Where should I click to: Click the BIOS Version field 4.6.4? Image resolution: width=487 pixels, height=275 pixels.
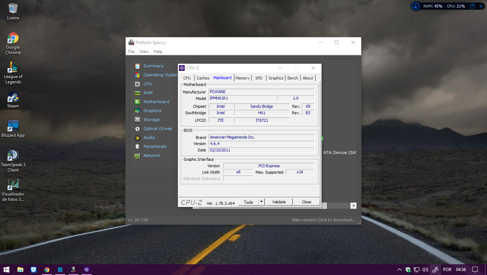click(x=261, y=144)
